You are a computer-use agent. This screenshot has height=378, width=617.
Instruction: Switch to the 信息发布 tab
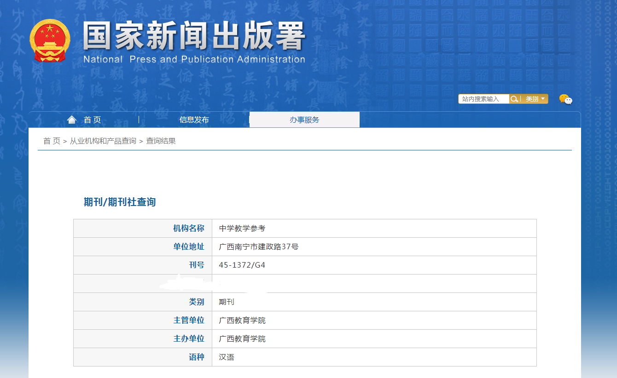(194, 120)
